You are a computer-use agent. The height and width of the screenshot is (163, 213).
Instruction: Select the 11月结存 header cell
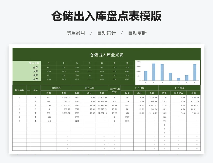[179, 88]
